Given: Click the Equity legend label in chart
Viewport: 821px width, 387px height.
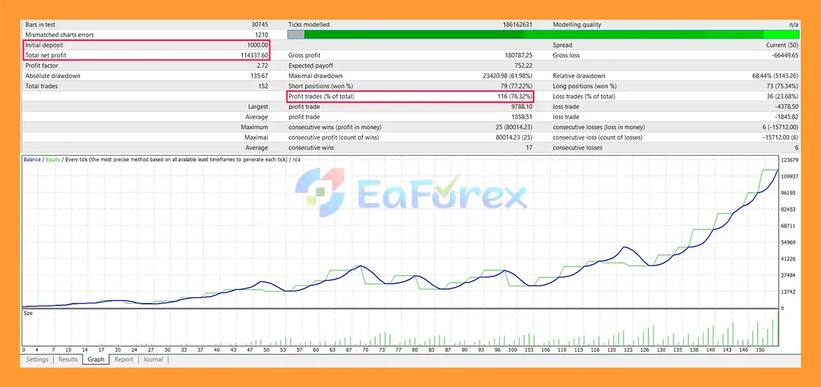Looking at the screenshot, I should [53, 160].
